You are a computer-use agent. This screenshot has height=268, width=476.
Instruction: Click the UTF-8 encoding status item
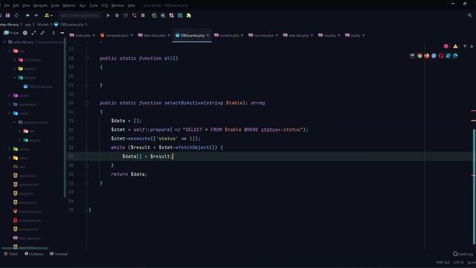coord(458,262)
